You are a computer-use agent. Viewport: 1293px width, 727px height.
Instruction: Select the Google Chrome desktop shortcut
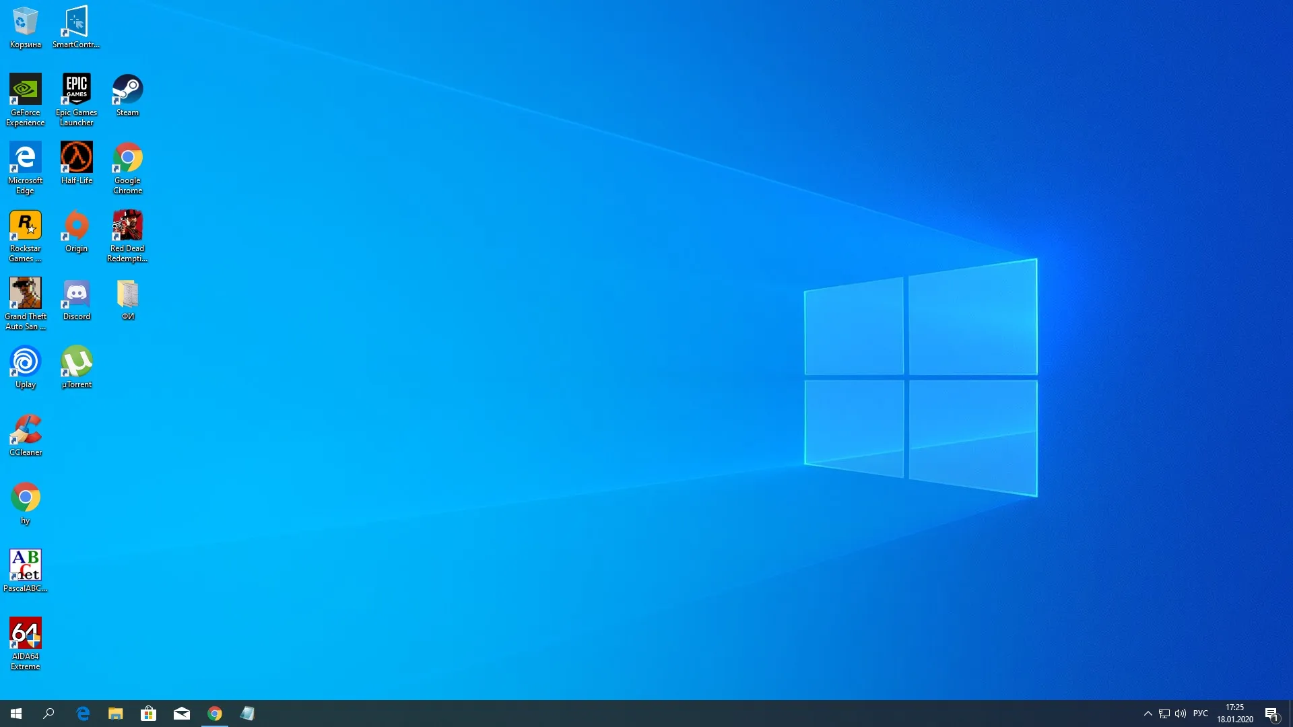click(127, 168)
